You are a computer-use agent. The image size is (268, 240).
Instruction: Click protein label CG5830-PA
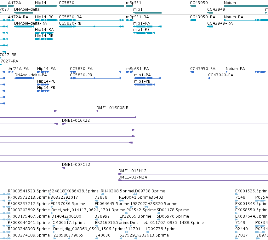[x=81, y=69]
